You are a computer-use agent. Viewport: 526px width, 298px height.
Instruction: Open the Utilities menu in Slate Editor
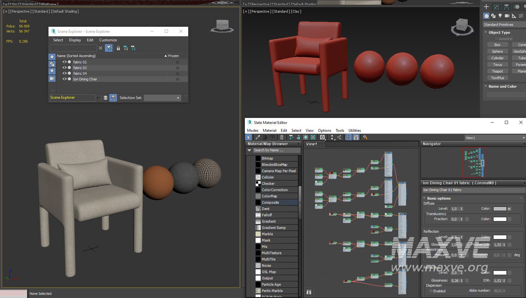pos(354,131)
